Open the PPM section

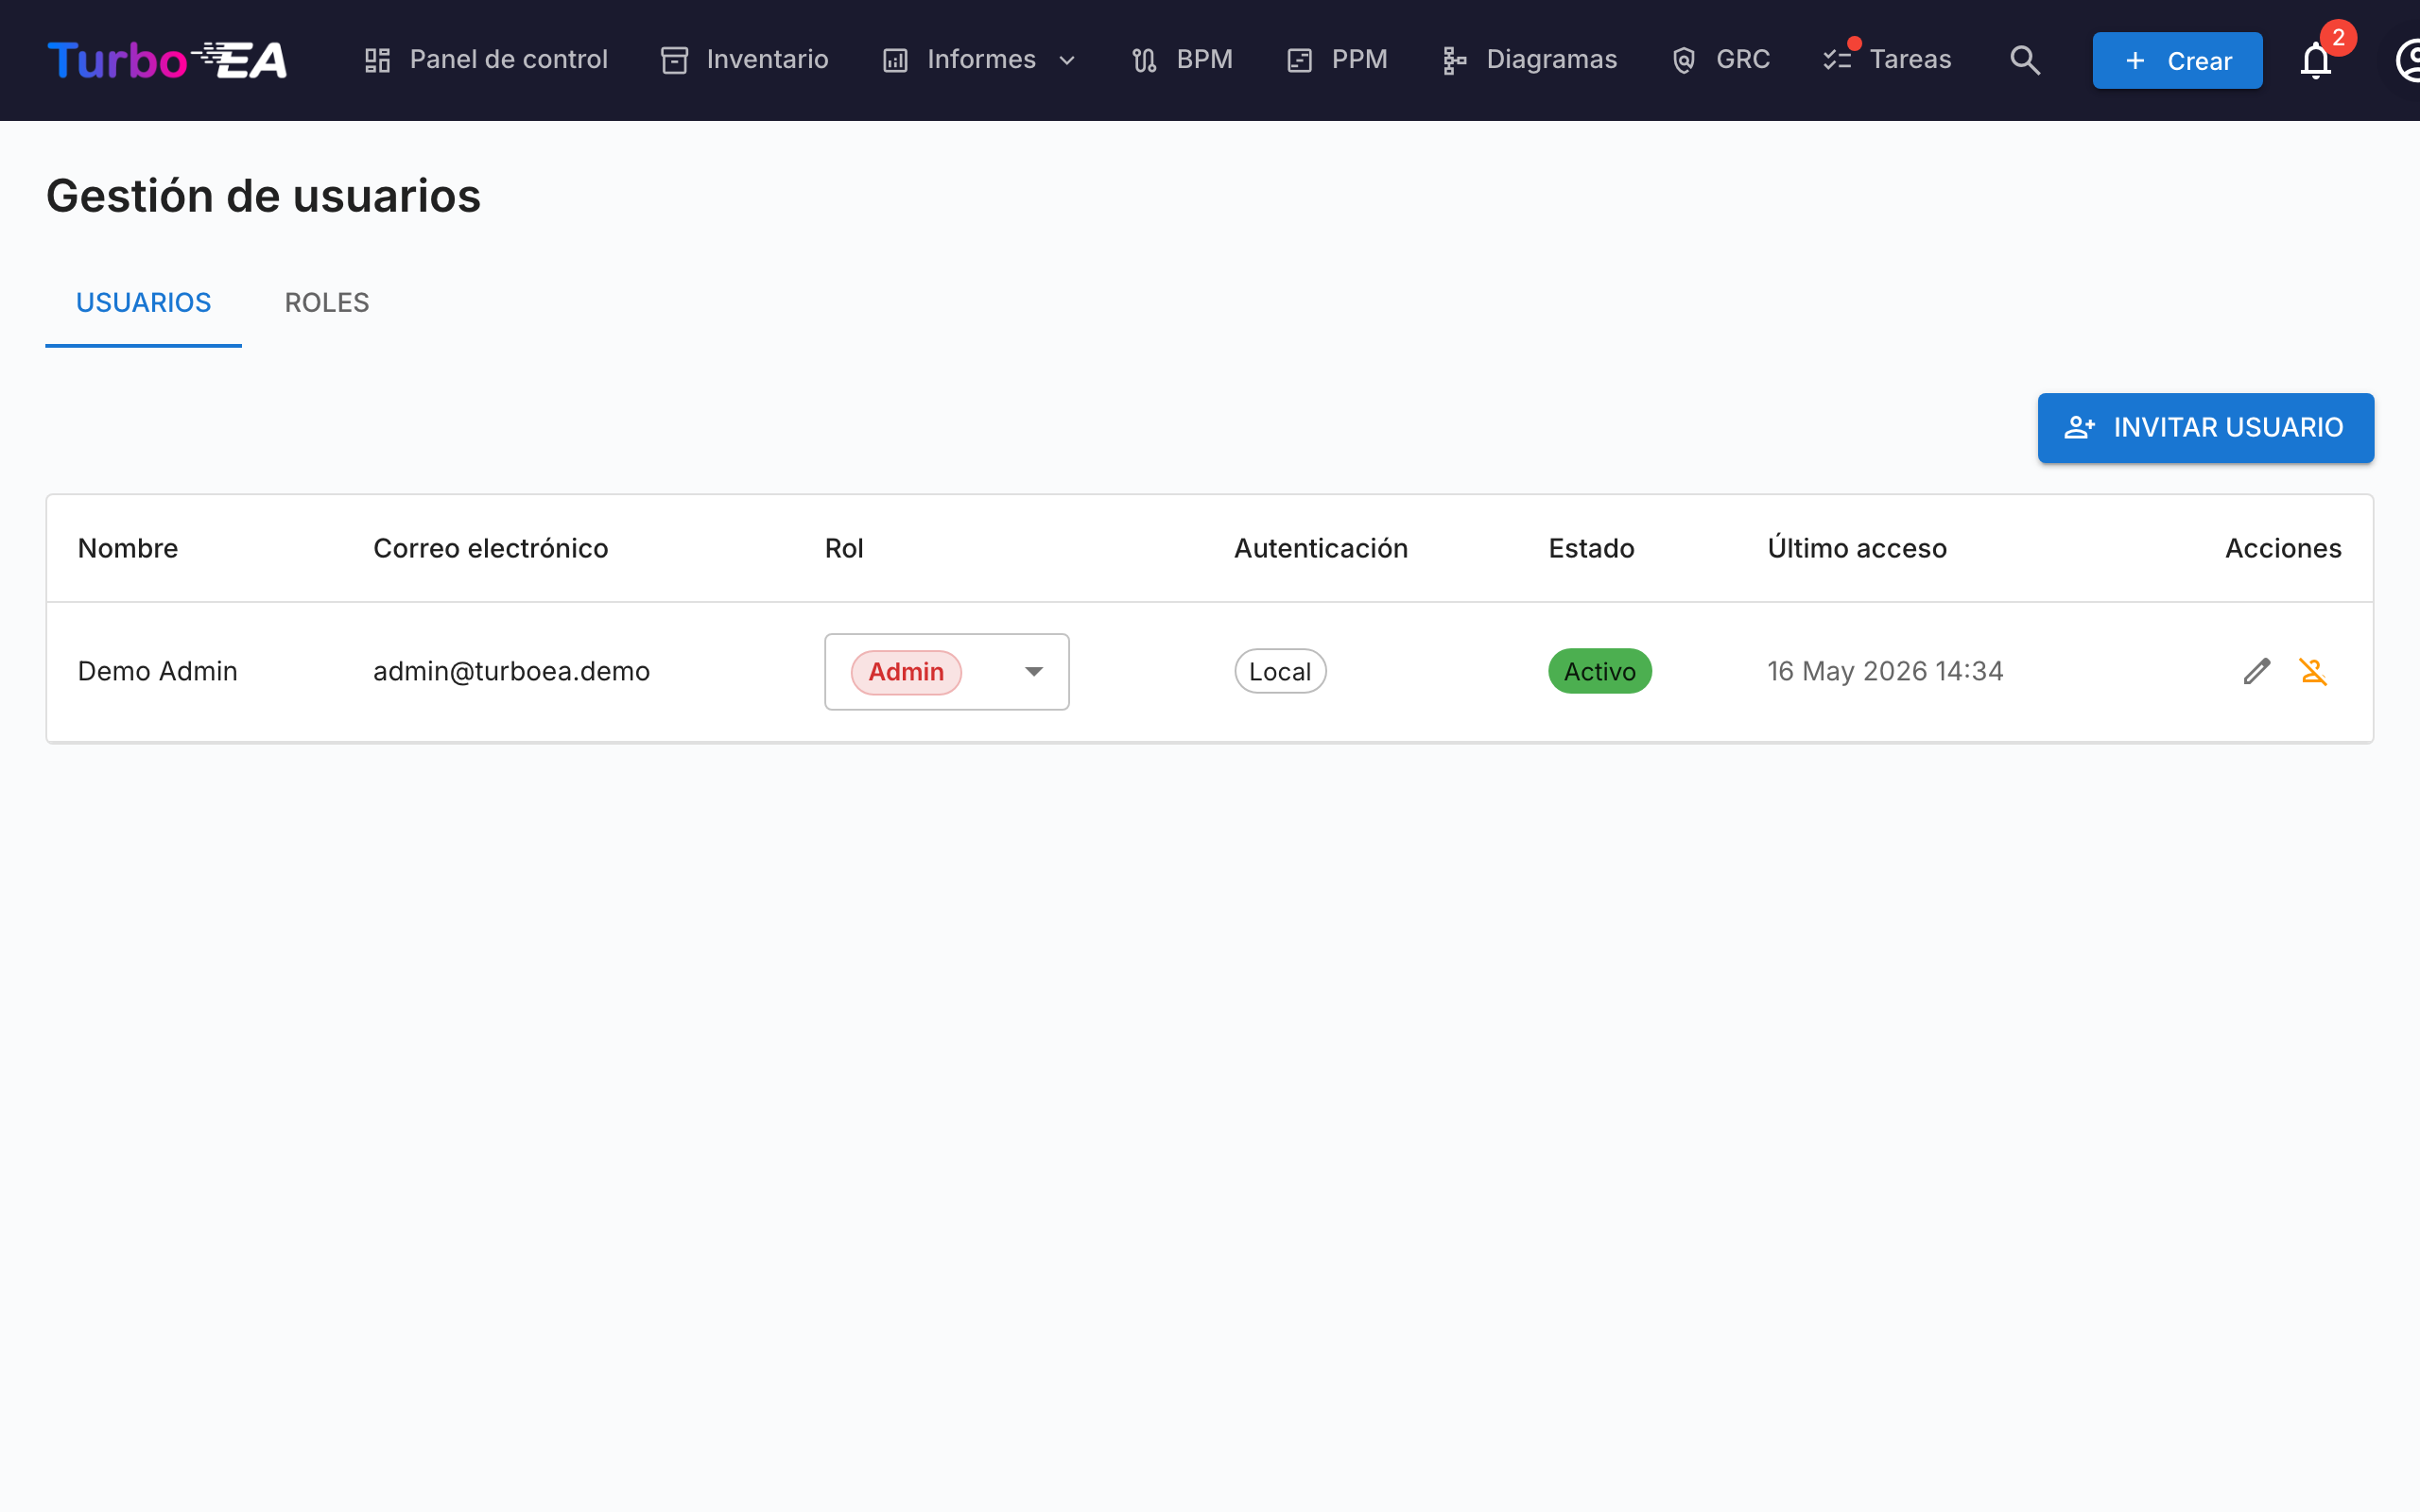(x=1336, y=60)
